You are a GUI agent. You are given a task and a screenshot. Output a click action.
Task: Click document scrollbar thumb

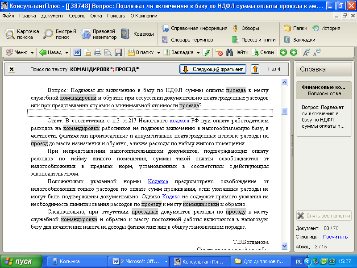284,111
